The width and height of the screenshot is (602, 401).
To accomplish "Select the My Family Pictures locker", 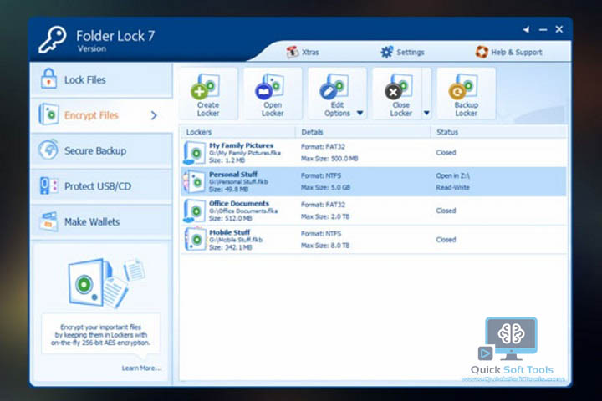I will point(373,152).
